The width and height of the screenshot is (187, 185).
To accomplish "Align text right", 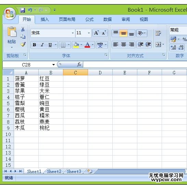I will [131, 45].
